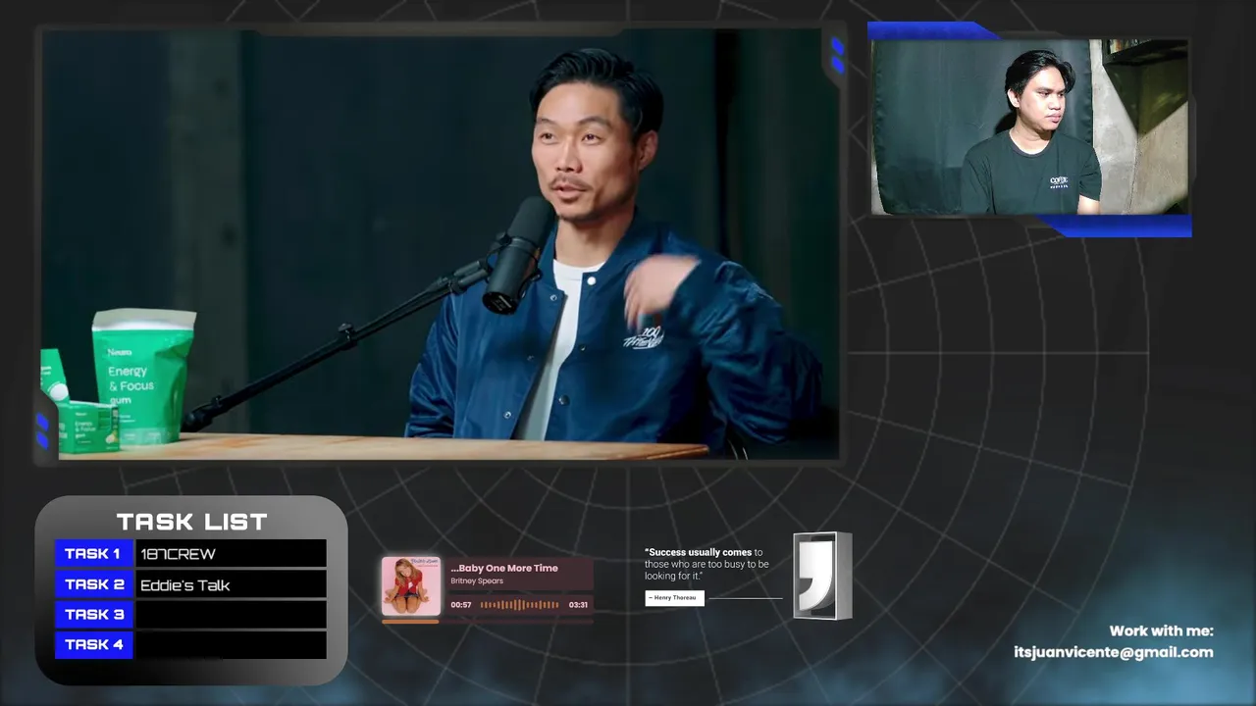Image resolution: width=1256 pixels, height=706 pixels.
Task: Click the 3D quotation mark icon
Action: [821, 577]
